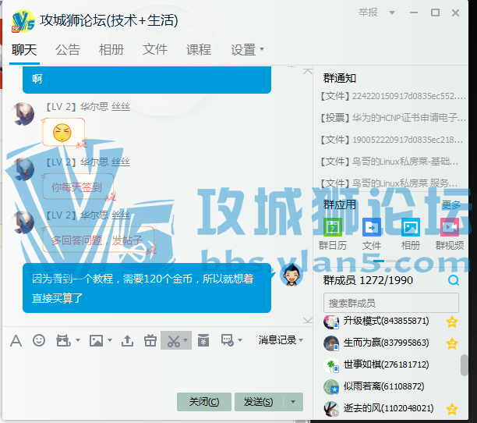
Task: Open the 课程 tab
Action: (x=199, y=50)
